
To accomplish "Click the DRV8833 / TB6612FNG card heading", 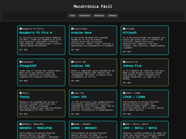I will tap(35, 128).
